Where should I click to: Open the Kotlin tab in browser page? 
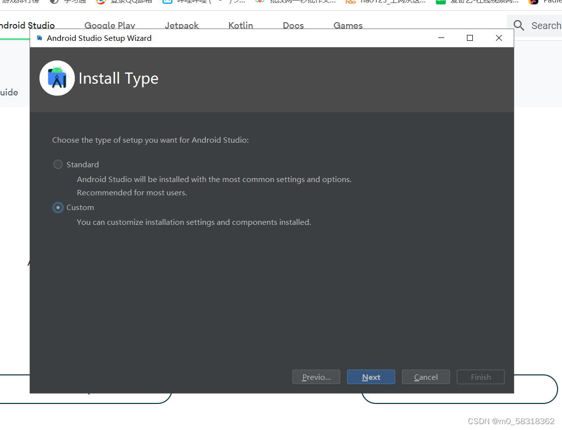(x=240, y=25)
